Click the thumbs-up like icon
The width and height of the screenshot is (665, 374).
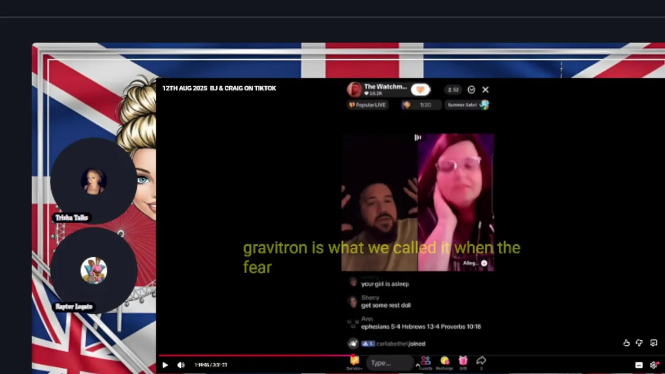(x=627, y=343)
